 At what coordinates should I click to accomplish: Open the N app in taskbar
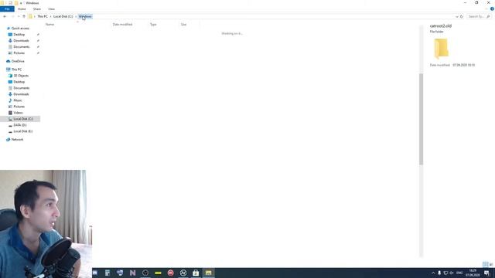click(x=132, y=273)
